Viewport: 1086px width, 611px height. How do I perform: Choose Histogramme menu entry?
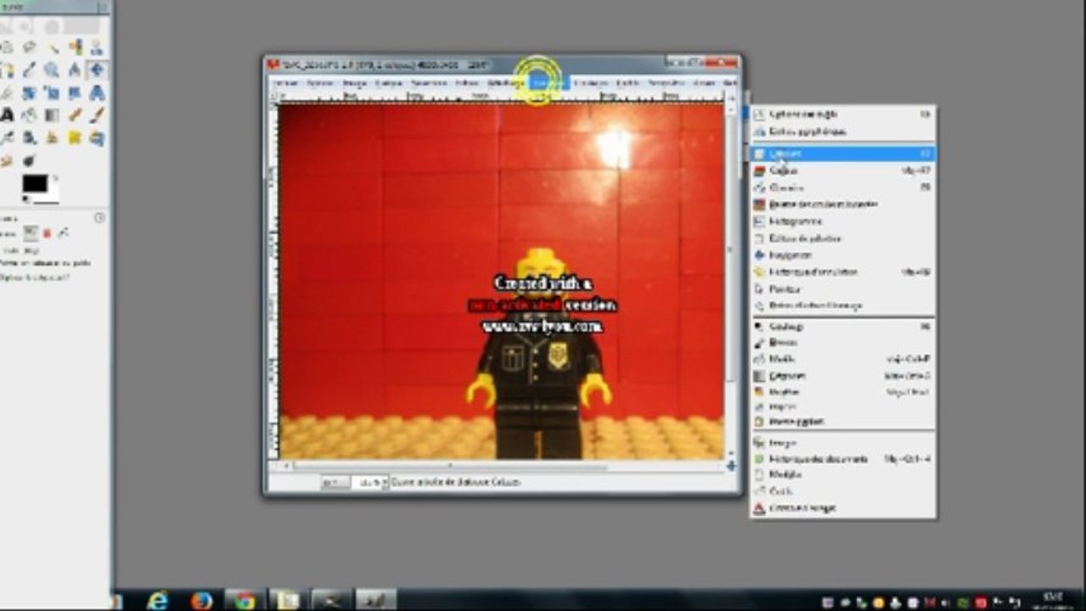pos(841,221)
